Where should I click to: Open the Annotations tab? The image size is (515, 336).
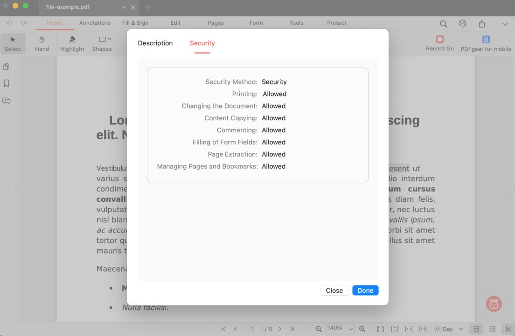coord(95,23)
